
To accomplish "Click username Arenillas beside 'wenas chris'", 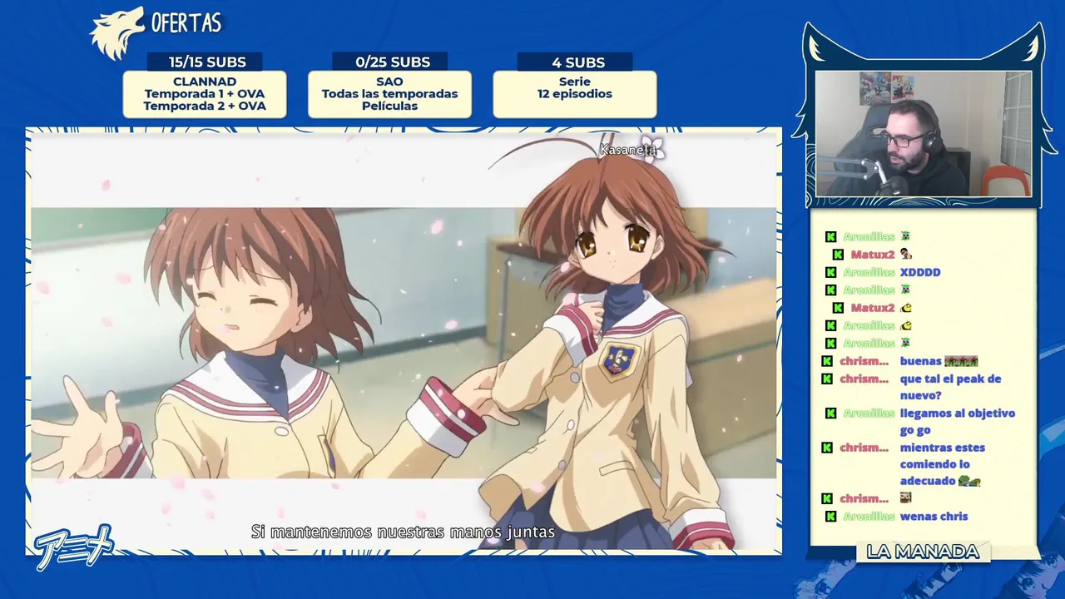I will [869, 516].
